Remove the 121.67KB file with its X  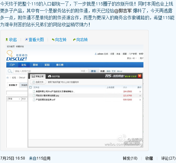click(140, 95)
